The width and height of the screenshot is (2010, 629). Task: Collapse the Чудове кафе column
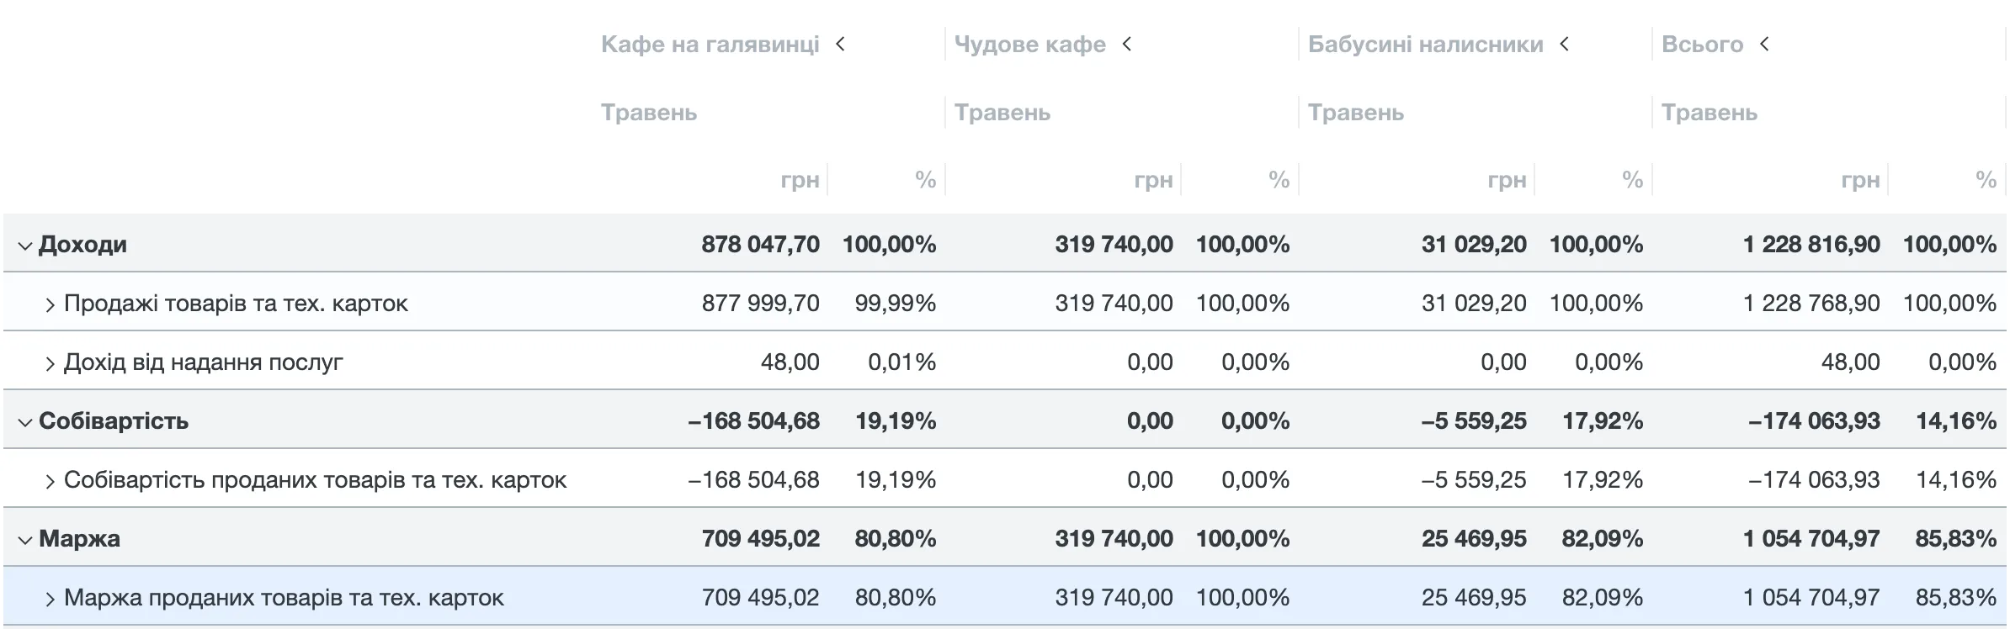pyautogui.click(x=1127, y=44)
